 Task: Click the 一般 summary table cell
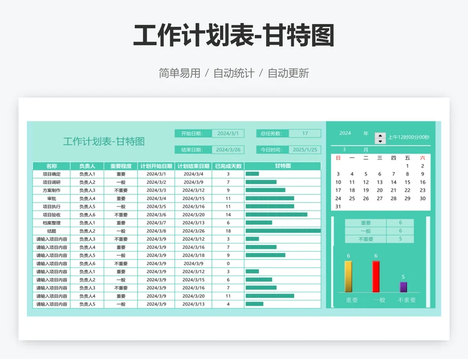(x=366, y=231)
